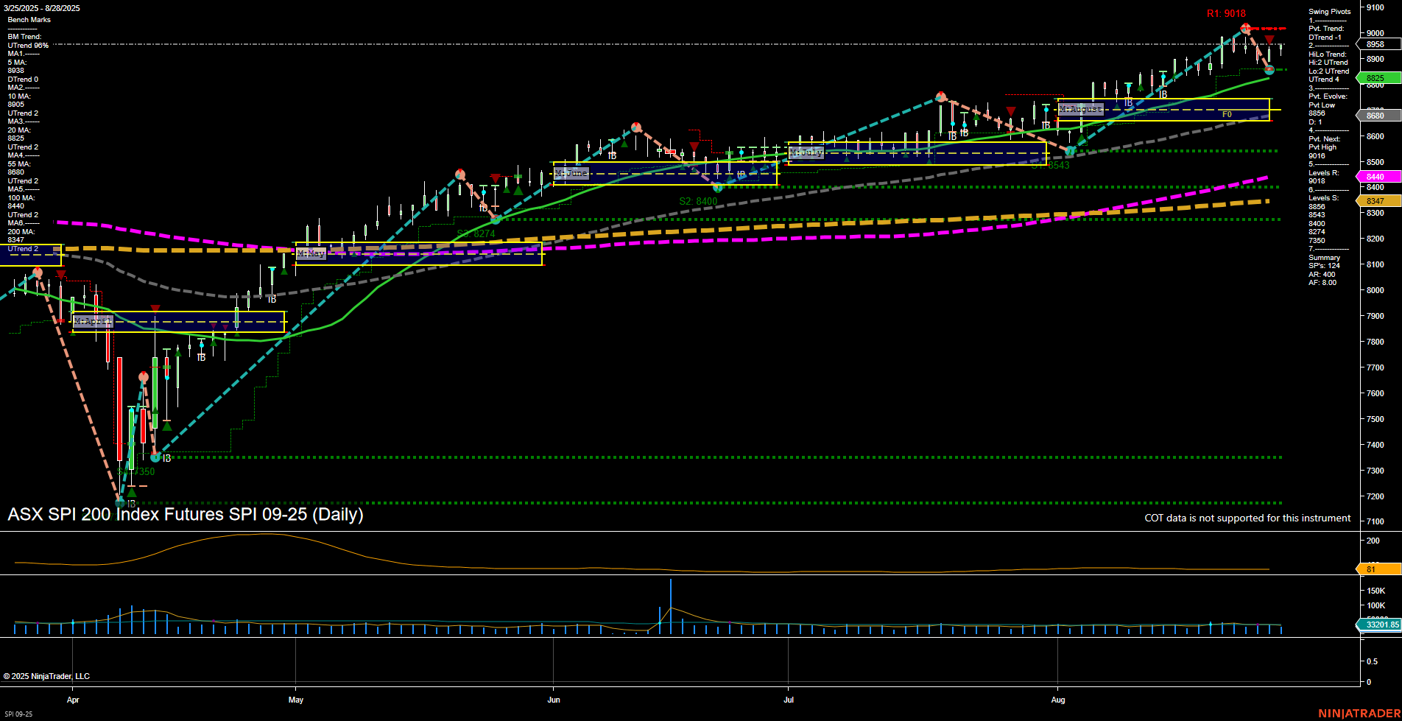Image resolution: width=1402 pixels, height=721 pixels.
Task: Click the M-May monthly box label
Action: [x=311, y=253]
